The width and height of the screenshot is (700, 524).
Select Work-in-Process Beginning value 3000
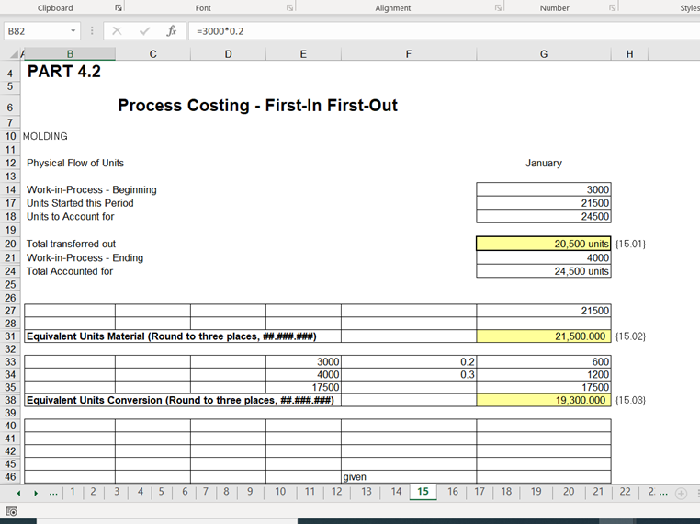[x=543, y=190]
